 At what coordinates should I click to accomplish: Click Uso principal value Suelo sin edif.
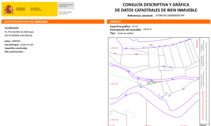tap(27, 45)
